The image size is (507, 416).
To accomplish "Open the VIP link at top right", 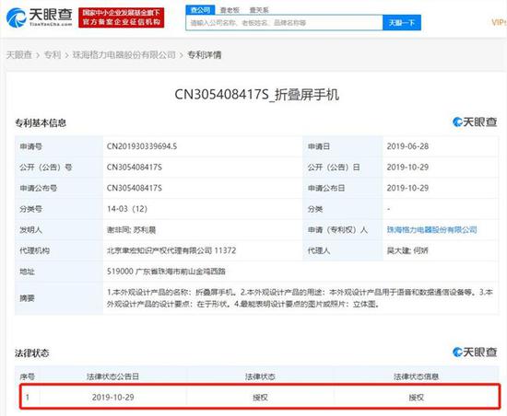I will tap(499, 22).
